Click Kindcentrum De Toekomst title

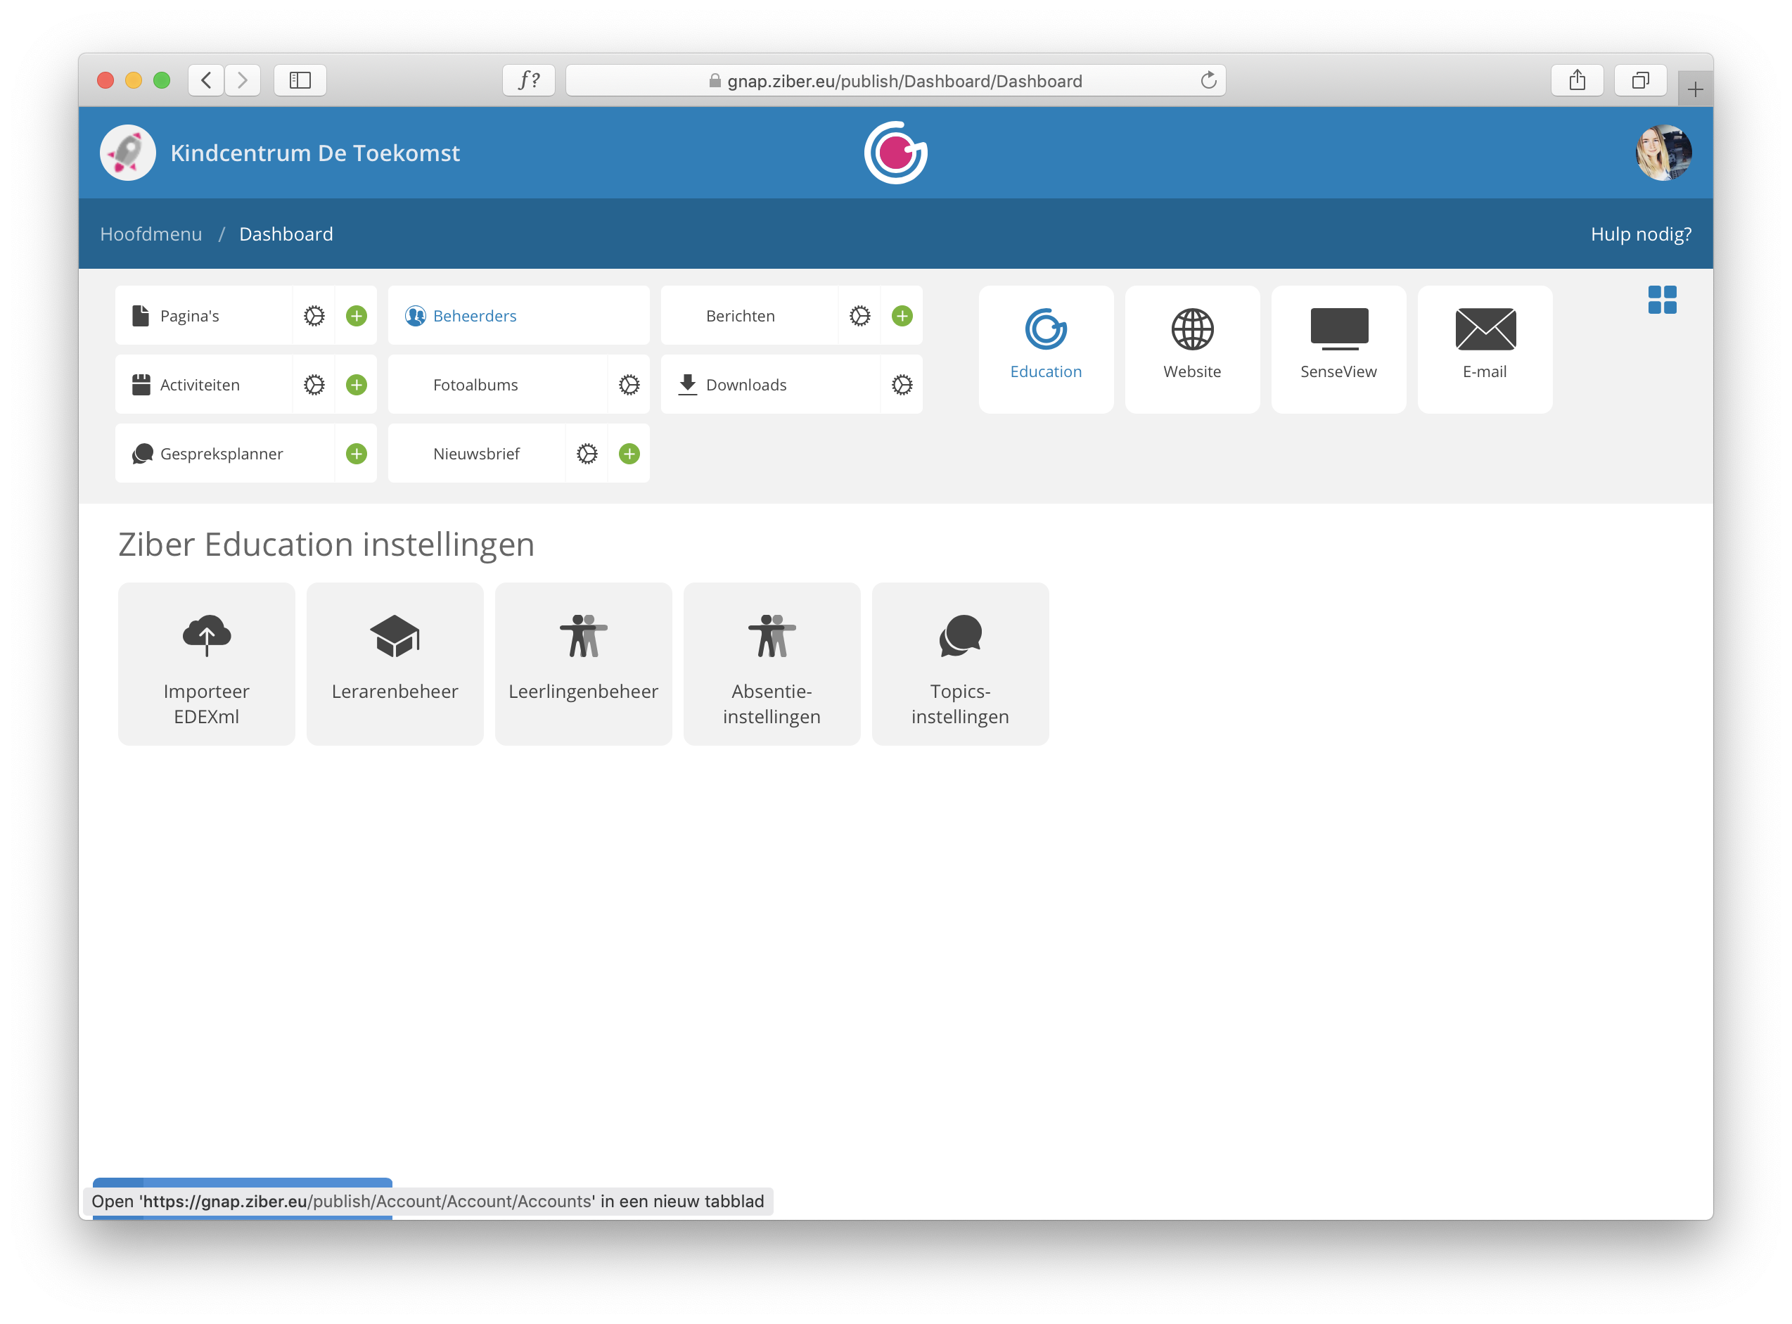pos(315,152)
